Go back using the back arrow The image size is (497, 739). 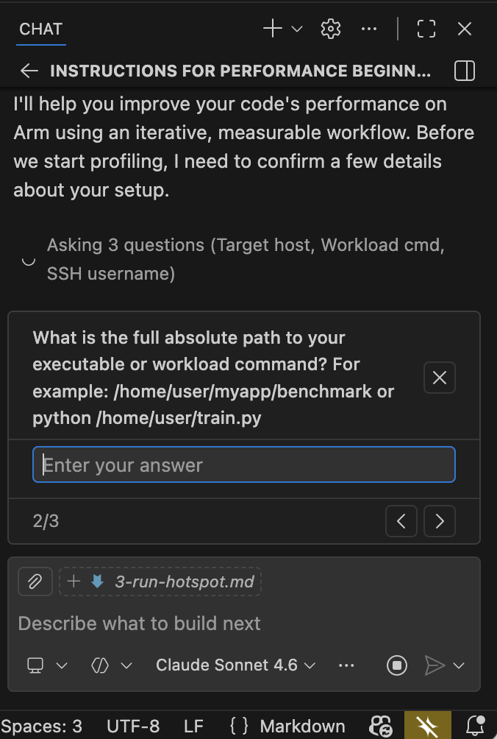[28, 71]
